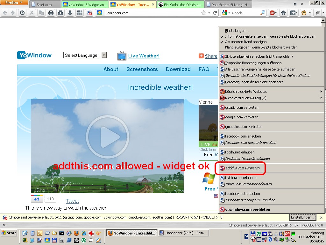Close the bottom add-on bar

coord(4,225)
